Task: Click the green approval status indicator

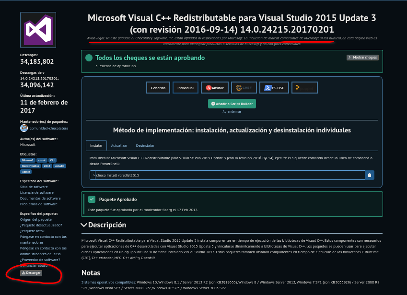Action: pos(89,58)
